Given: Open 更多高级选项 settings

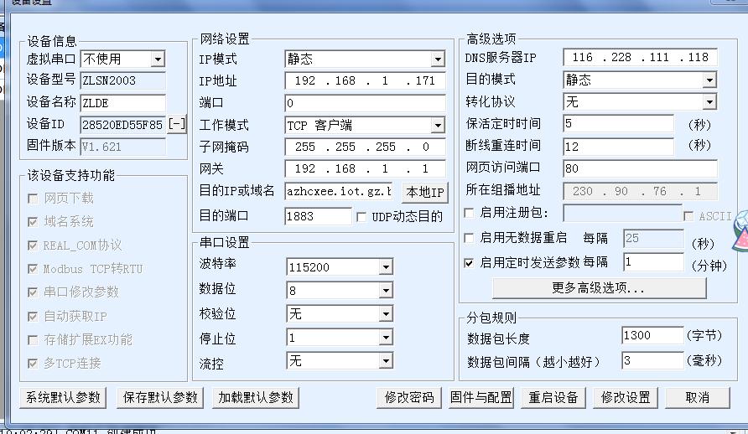Looking at the screenshot, I should click(x=599, y=288).
